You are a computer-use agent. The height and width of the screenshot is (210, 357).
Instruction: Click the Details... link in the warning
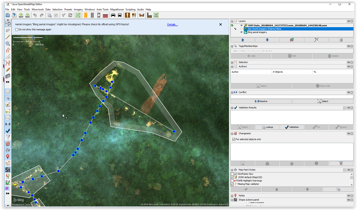click(173, 25)
